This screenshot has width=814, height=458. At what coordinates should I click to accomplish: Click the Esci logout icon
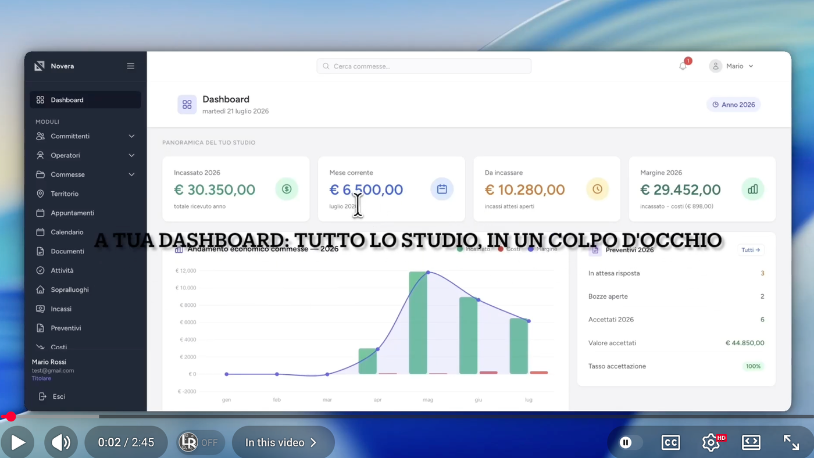(42, 396)
